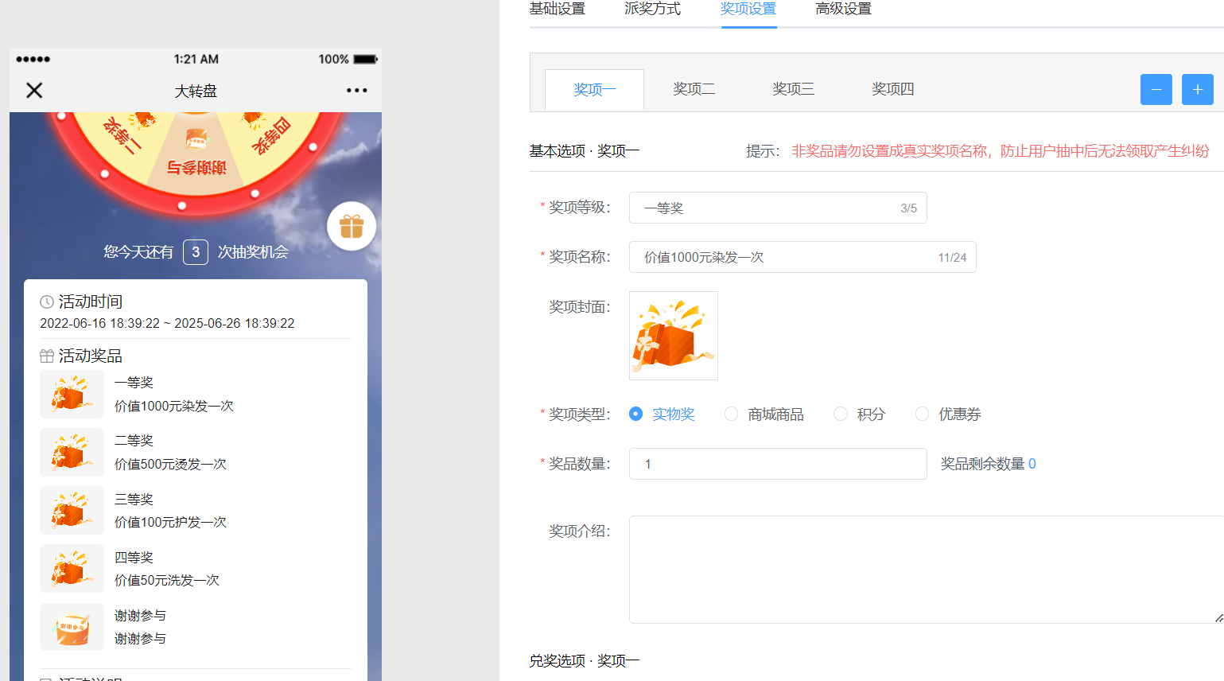Select the 奖项四 sub-tab
The height and width of the screenshot is (681, 1224).
(x=892, y=89)
